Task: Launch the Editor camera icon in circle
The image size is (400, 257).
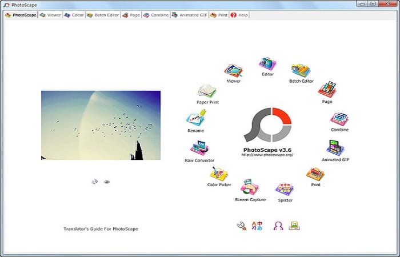Action: coord(267,64)
